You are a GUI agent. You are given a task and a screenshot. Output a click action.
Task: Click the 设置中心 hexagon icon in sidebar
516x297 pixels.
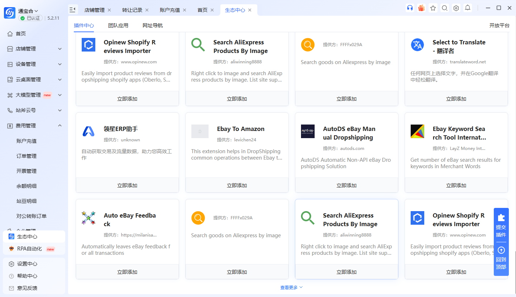pos(11,264)
